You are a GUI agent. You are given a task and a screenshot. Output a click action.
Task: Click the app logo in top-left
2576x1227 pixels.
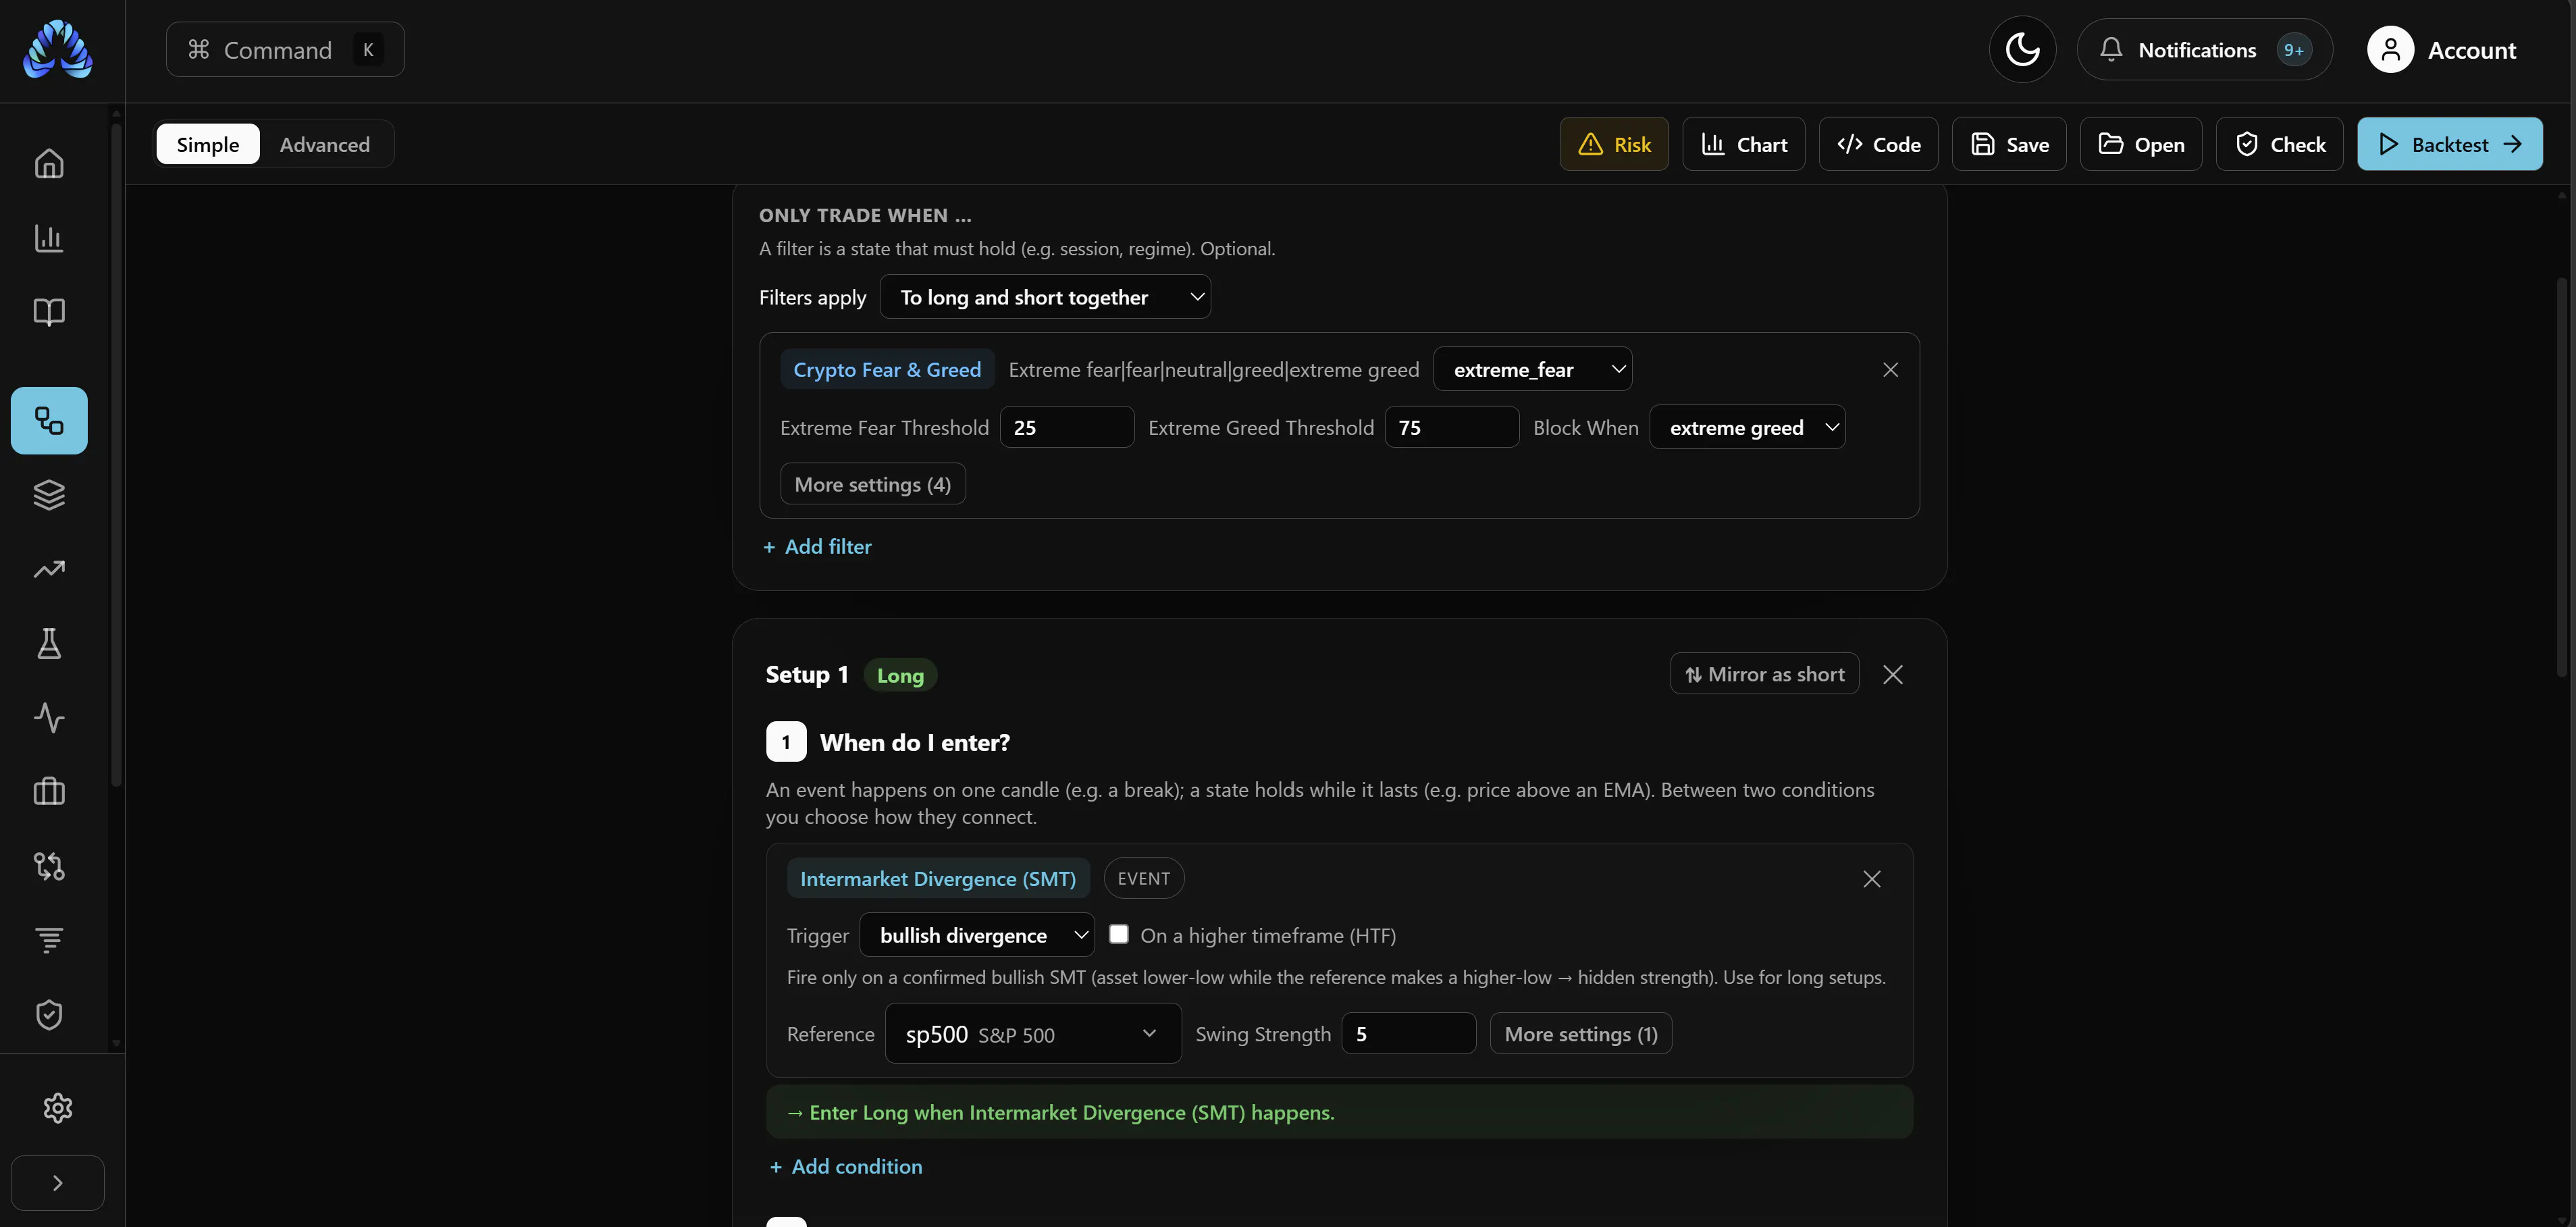point(58,49)
